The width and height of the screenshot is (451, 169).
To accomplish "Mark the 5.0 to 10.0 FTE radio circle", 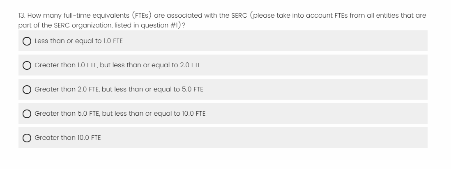I will pos(28,114).
